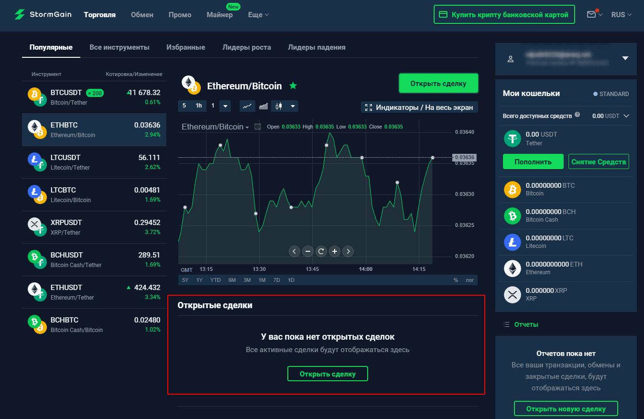Image resolution: width=644 pixels, height=419 pixels.
Task: Open the Промо menu item
Action: [x=180, y=15]
